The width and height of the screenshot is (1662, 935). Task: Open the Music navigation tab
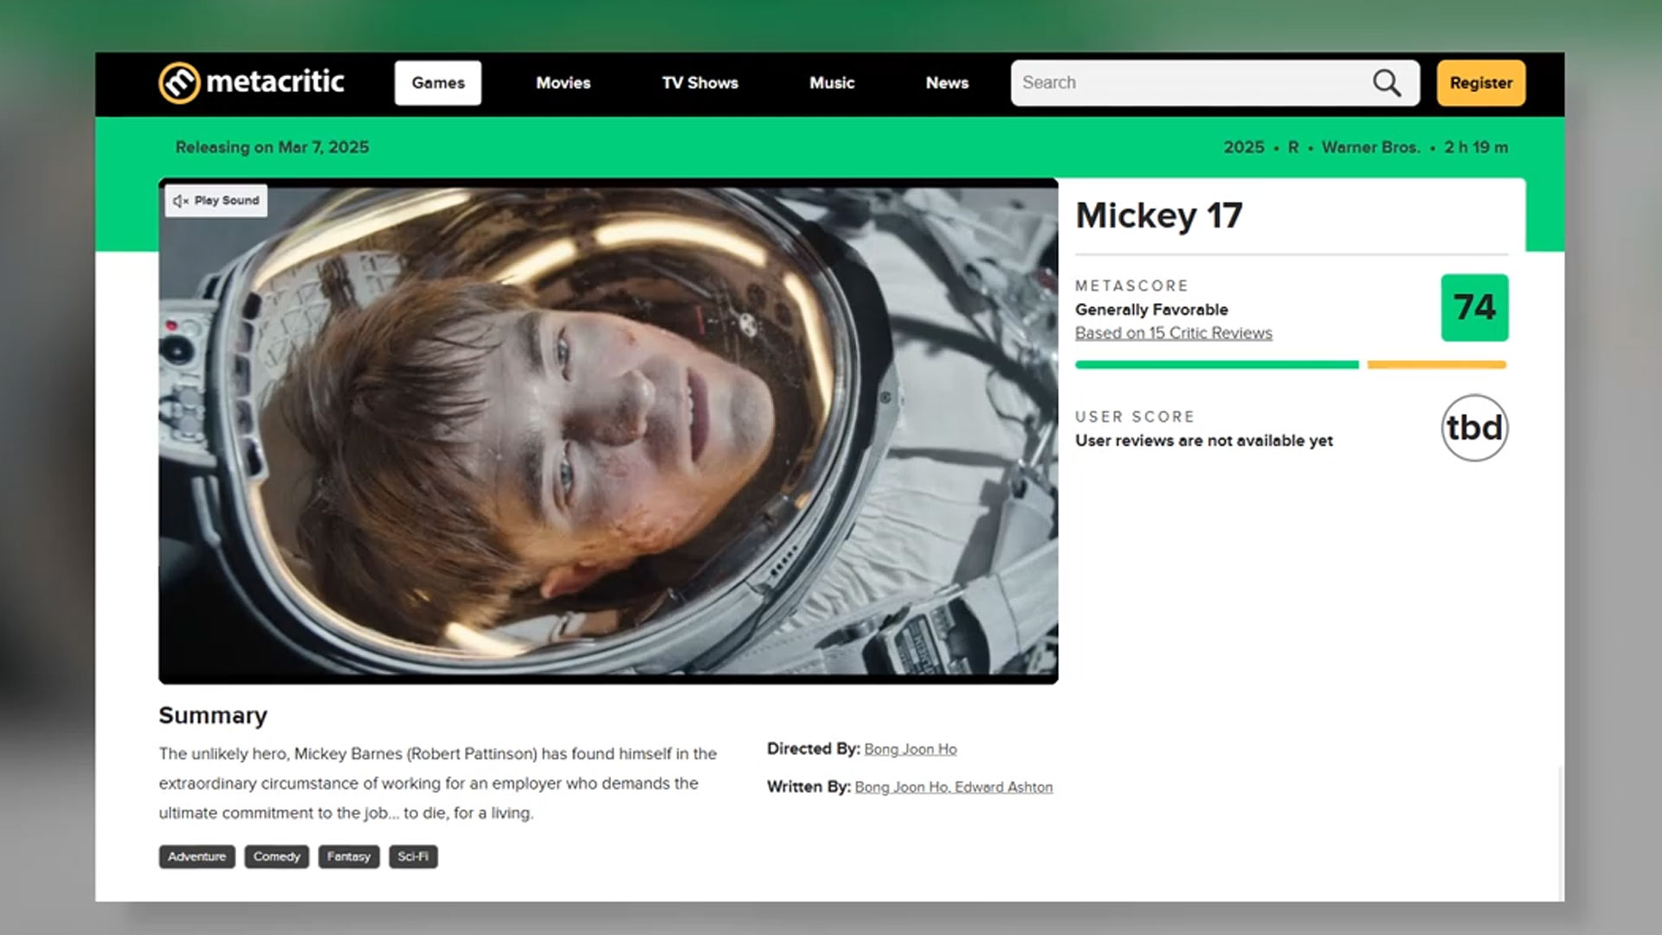click(x=832, y=83)
